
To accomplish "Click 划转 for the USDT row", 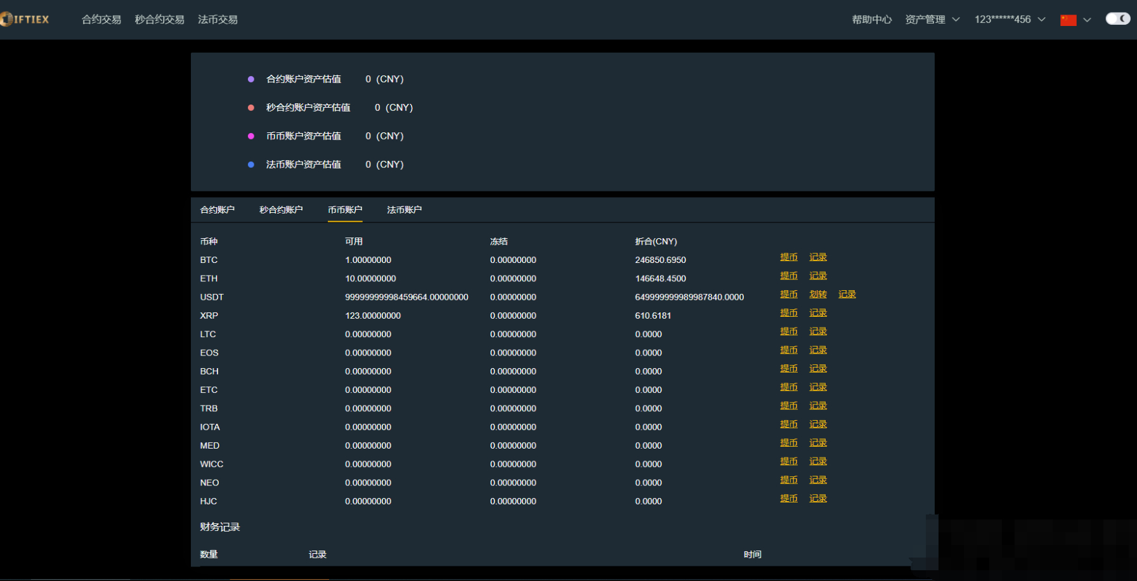I will (818, 295).
